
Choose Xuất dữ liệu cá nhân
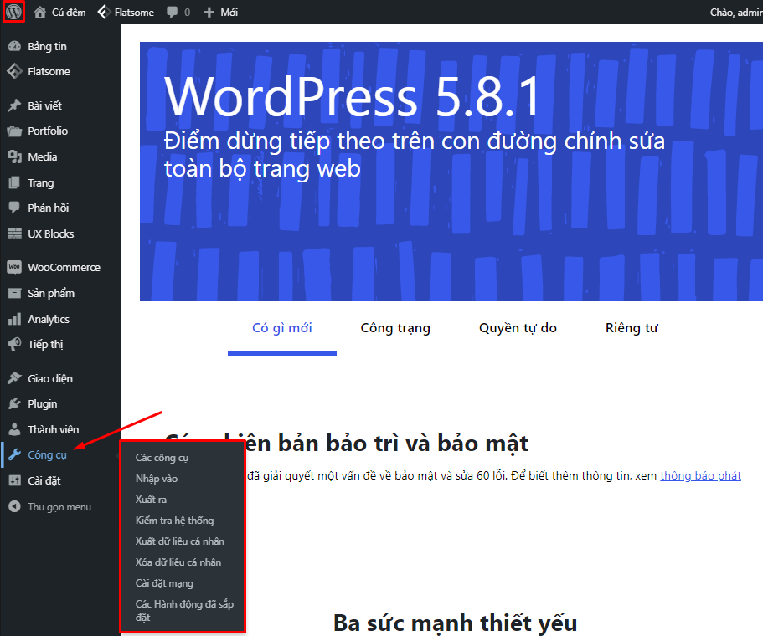click(179, 541)
